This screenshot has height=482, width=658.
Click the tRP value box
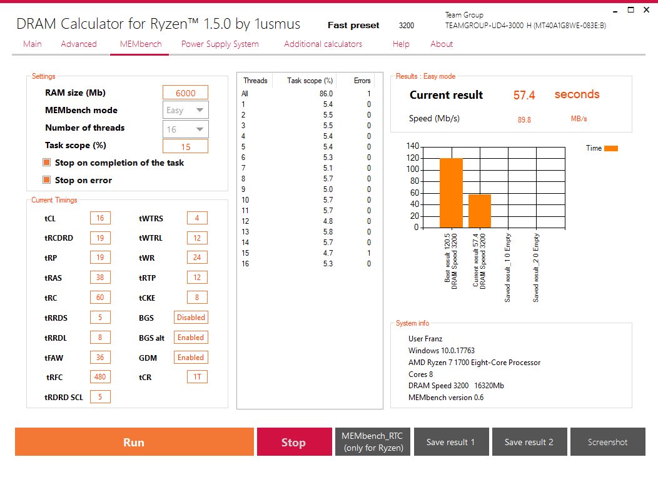[100, 258]
